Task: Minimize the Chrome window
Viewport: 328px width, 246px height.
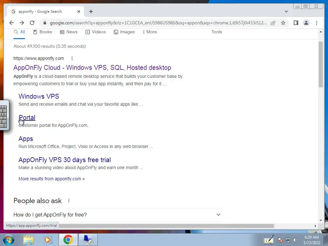Action: (298, 6)
